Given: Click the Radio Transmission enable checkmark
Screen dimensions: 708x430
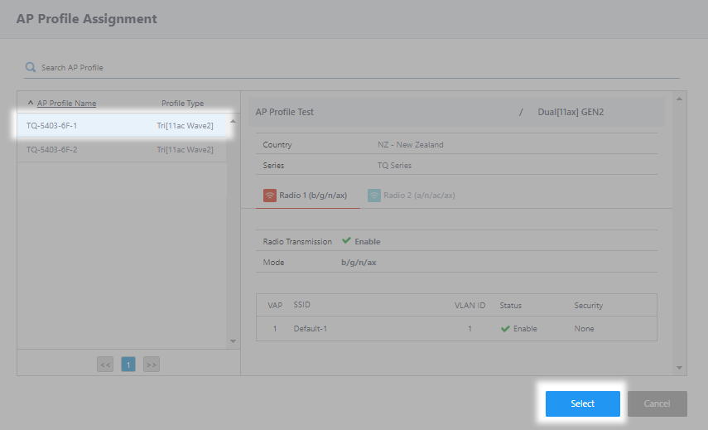Looking at the screenshot, I should tap(346, 241).
